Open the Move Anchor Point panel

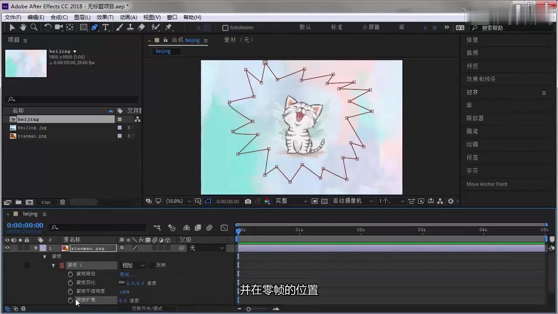[487, 184]
